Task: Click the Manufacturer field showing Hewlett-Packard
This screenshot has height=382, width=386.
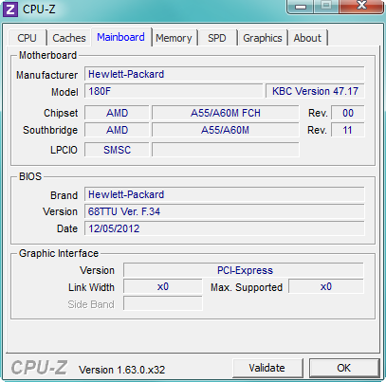Action: (224, 74)
